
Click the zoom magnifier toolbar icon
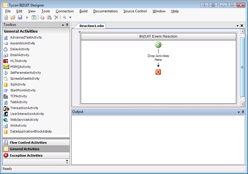pos(65,17)
